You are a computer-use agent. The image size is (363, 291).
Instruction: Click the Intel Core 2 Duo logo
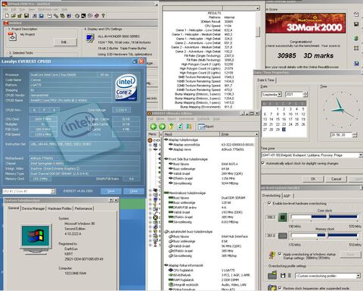(126, 87)
